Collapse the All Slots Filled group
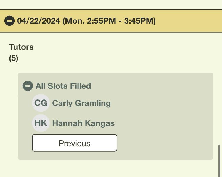The image size is (222, 177). point(28,86)
